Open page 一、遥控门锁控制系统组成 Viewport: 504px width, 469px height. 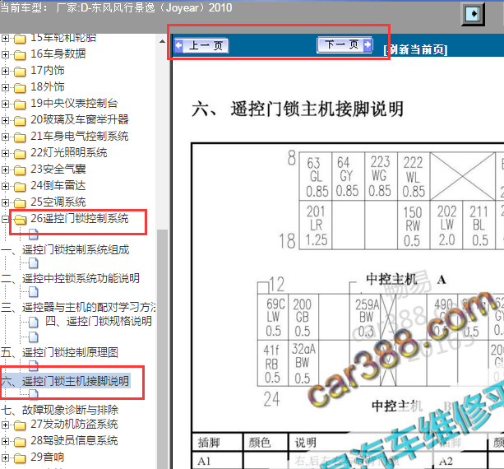point(65,250)
